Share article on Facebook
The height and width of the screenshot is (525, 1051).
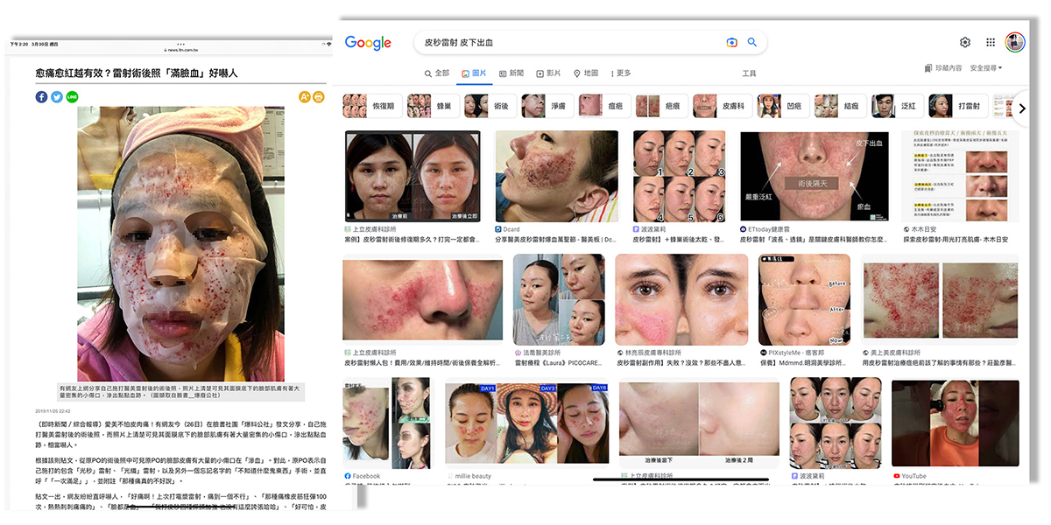coord(41,97)
